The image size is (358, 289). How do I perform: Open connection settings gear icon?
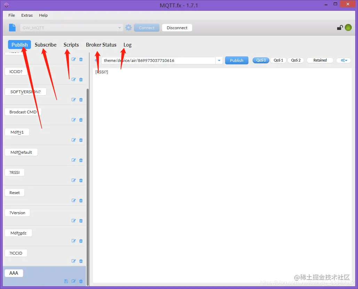pos(128,27)
